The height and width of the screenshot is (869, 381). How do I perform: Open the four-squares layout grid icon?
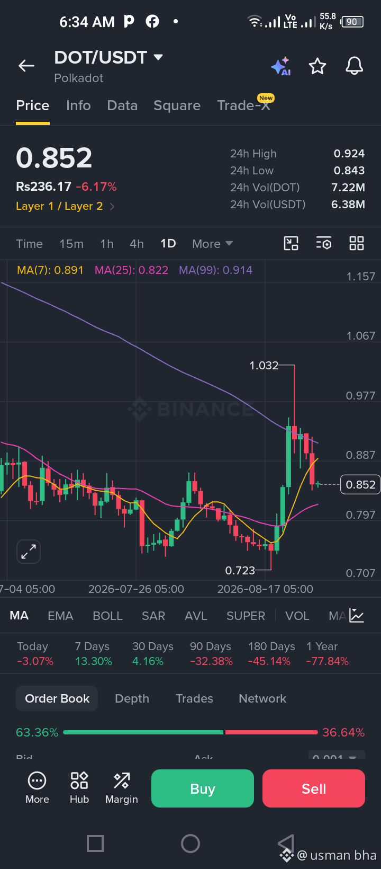[x=357, y=243]
